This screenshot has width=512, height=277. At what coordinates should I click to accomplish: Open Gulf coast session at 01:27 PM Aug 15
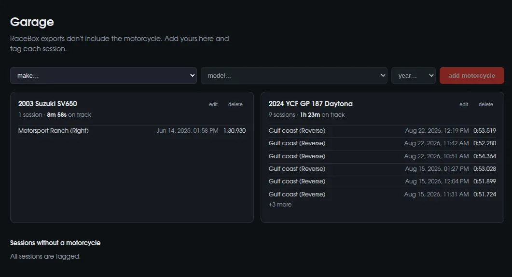pos(382,169)
